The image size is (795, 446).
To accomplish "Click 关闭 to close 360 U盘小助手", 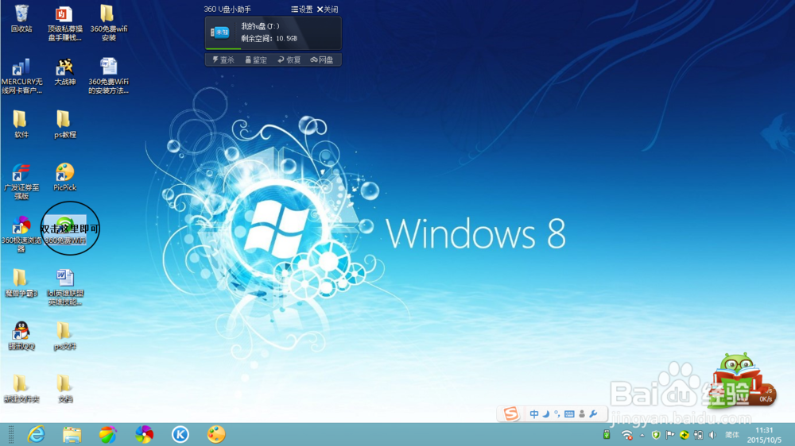I will (328, 9).
